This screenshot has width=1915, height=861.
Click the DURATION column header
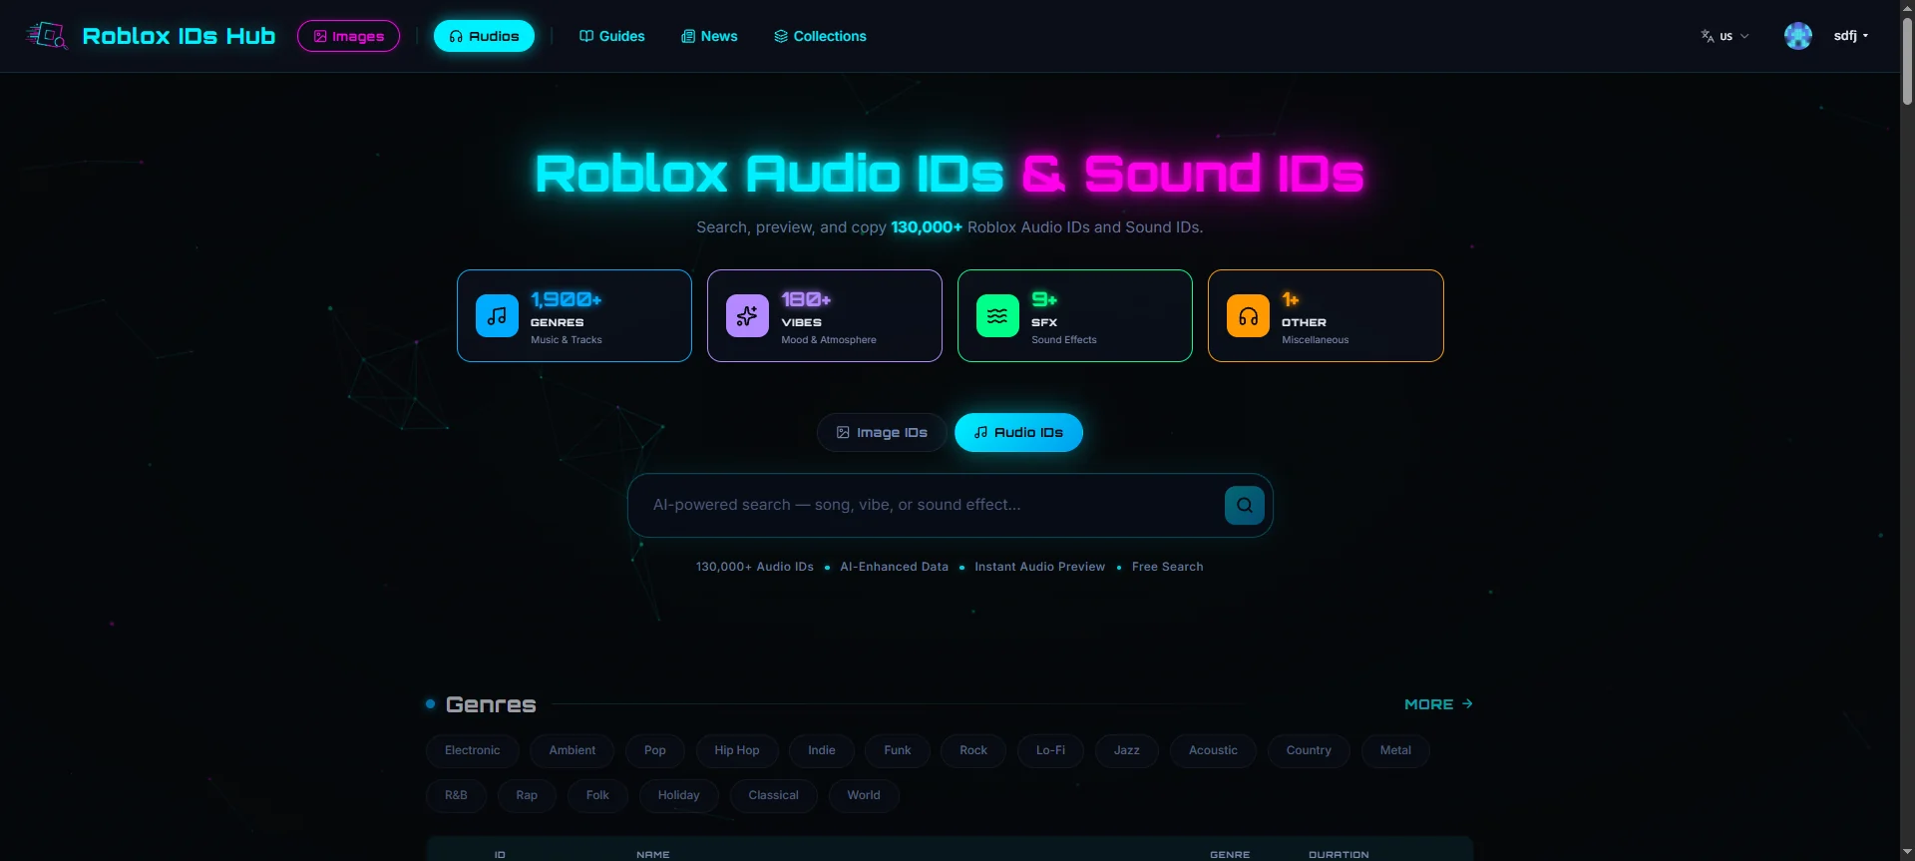1339,855
